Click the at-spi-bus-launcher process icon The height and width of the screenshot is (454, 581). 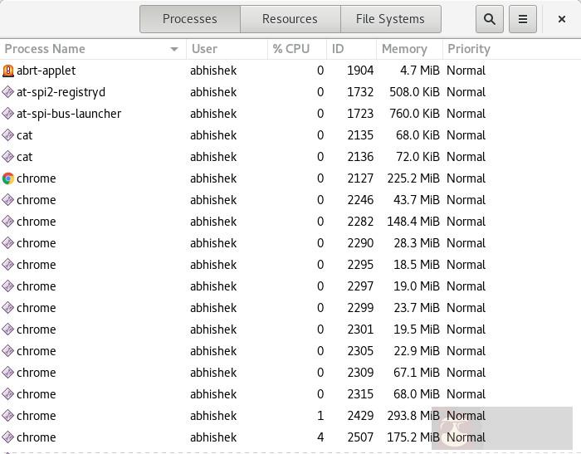pyautogui.click(x=8, y=114)
